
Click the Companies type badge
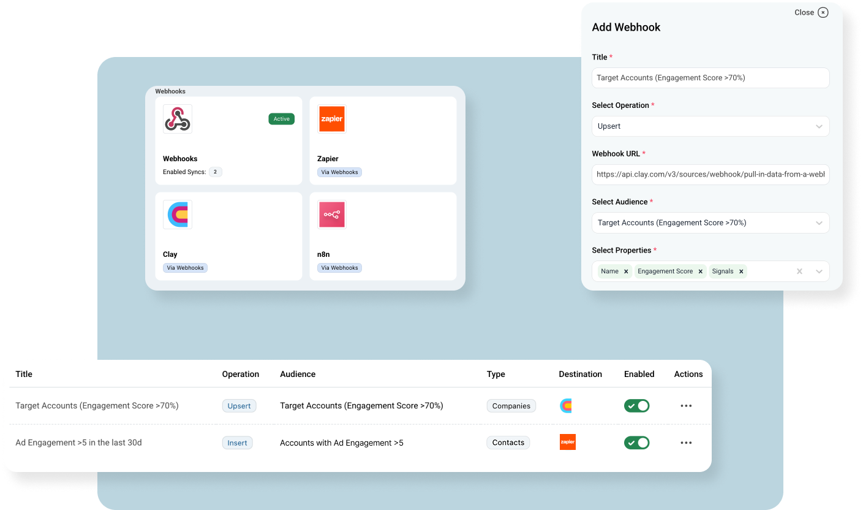(x=511, y=406)
